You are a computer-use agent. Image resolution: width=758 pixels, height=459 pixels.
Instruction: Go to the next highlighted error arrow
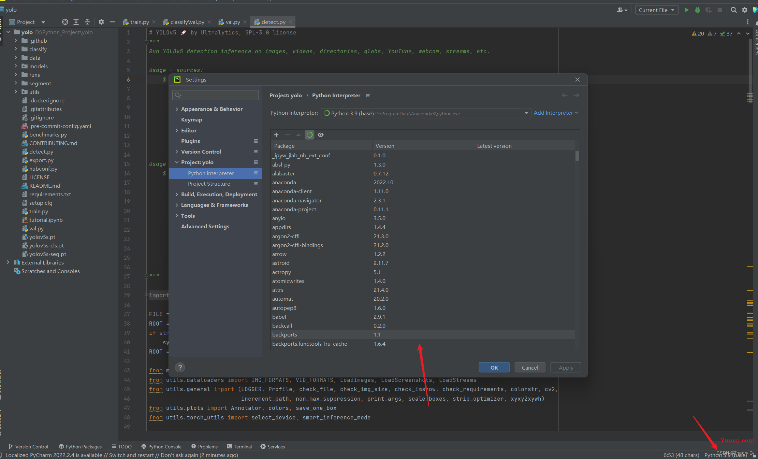point(748,33)
